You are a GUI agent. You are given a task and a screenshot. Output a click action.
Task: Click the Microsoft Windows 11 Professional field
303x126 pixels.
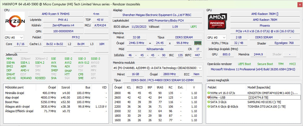click(253, 70)
